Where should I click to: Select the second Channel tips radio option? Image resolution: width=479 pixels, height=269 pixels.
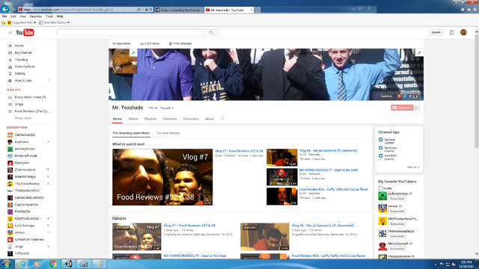pyautogui.click(x=381, y=148)
